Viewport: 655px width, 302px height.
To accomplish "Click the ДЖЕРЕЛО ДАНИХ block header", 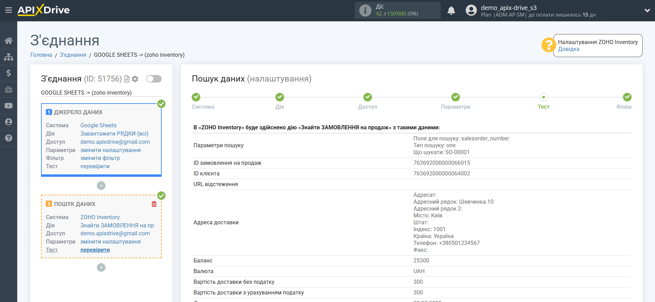I will pyautogui.click(x=78, y=112).
